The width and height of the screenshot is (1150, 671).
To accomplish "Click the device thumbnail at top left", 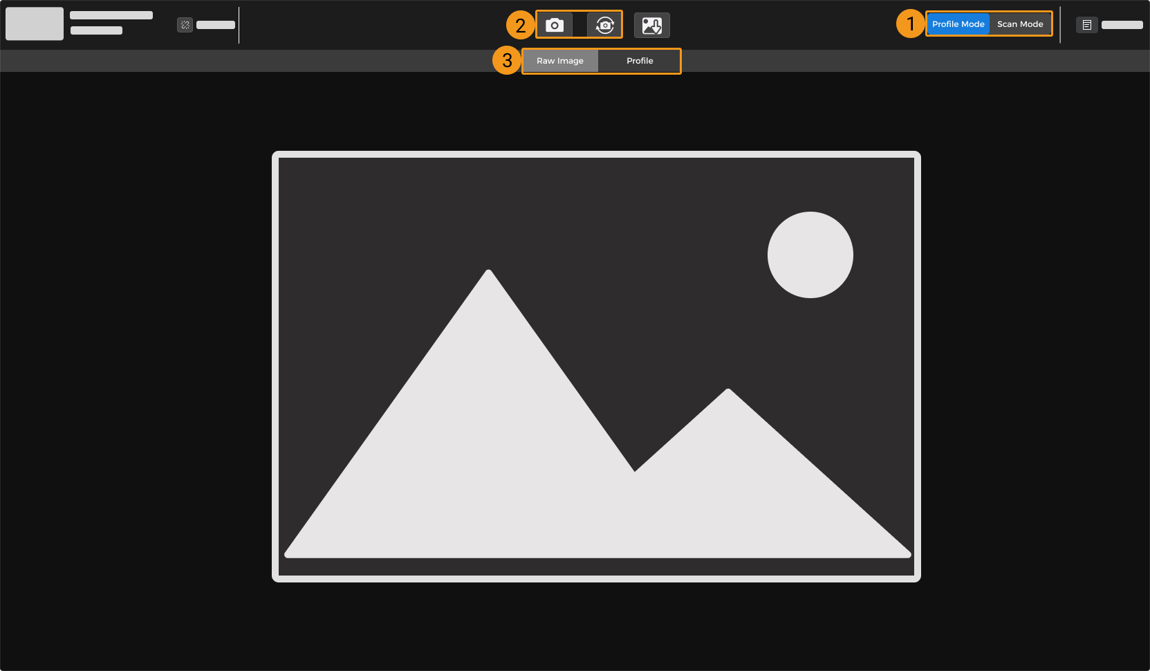I will [x=35, y=24].
